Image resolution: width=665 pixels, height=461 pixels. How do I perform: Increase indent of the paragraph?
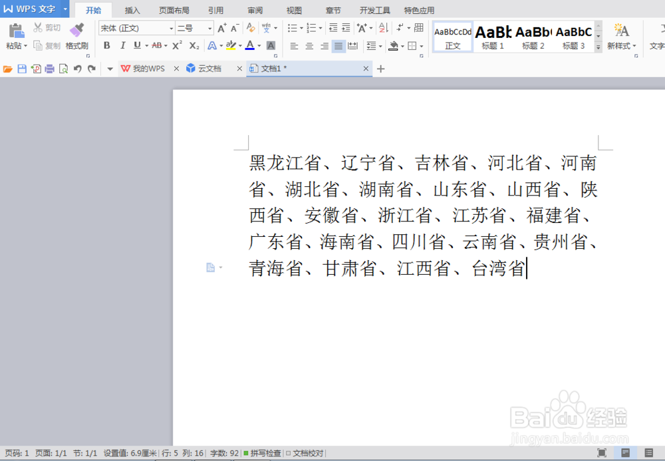click(x=346, y=28)
